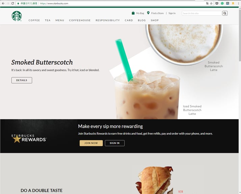Open the SHOP navigation item
This screenshot has width=241, height=194.
pyautogui.click(x=155, y=20)
